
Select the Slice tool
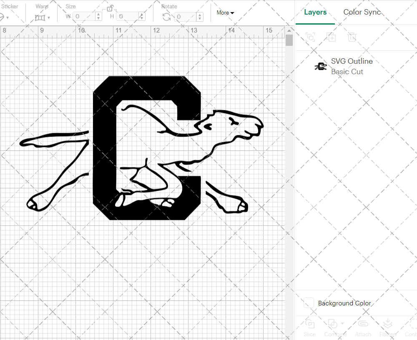tap(309, 327)
